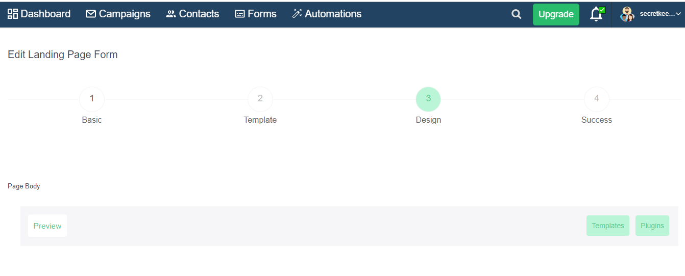
Task: Open the Templates button in editor
Action: click(608, 226)
